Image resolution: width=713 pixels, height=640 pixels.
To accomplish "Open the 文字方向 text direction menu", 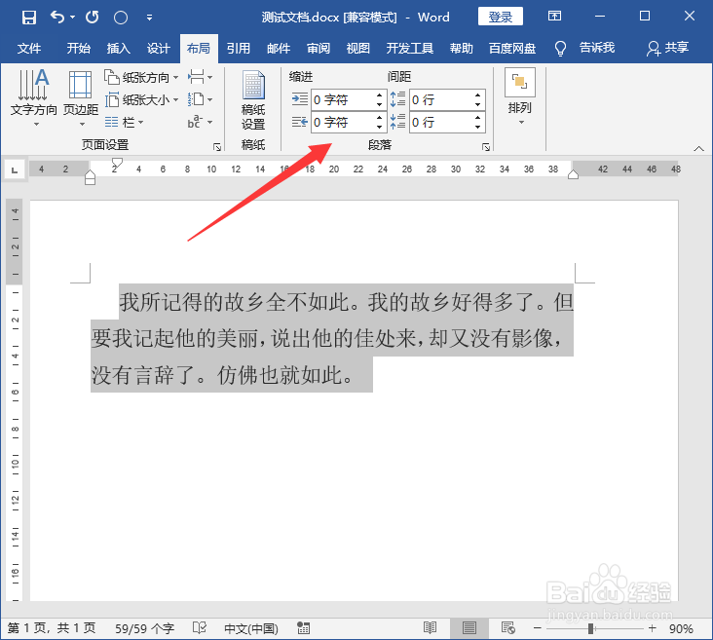I will [34, 97].
